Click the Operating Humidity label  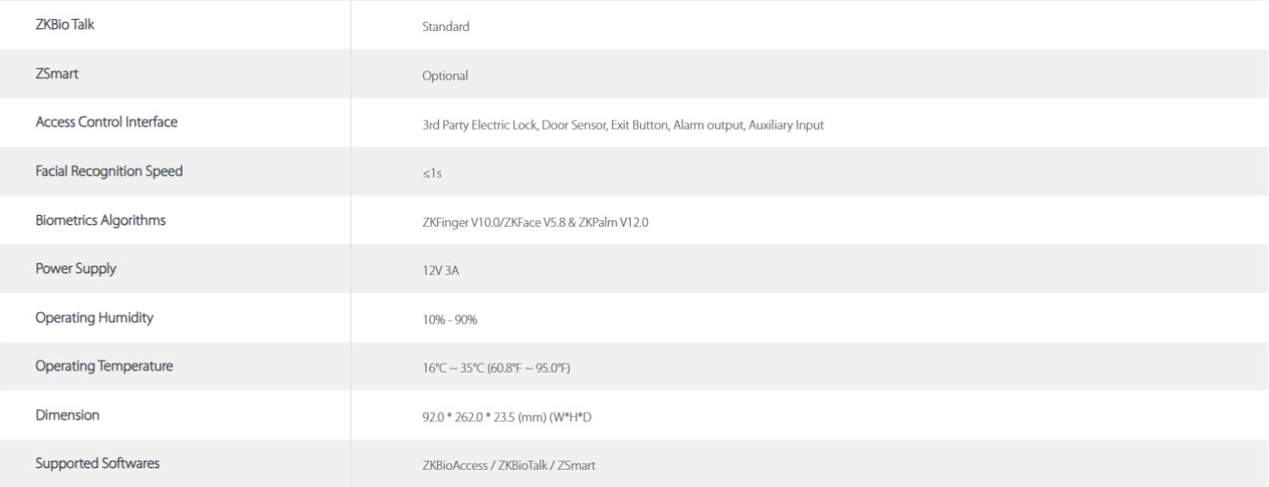pos(94,318)
